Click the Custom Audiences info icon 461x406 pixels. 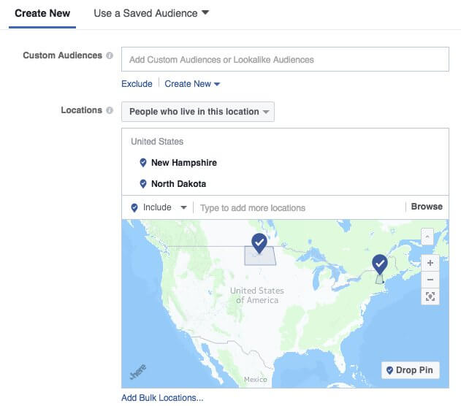(x=110, y=55)
